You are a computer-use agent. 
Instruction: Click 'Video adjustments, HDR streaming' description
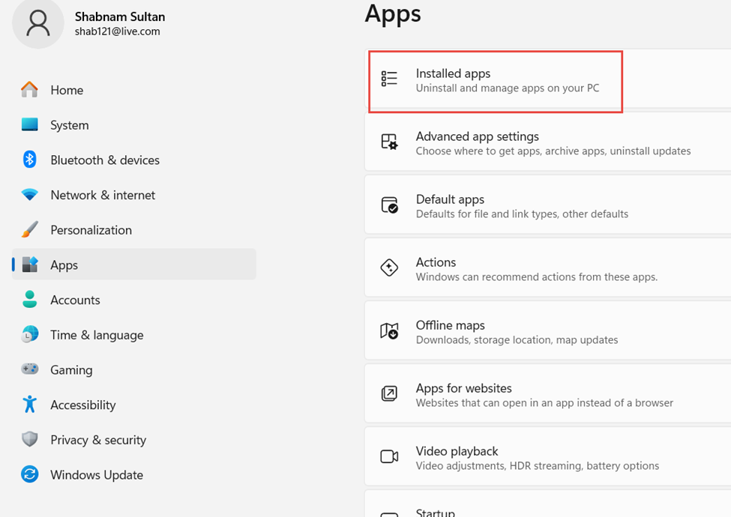tap(538, 466)
